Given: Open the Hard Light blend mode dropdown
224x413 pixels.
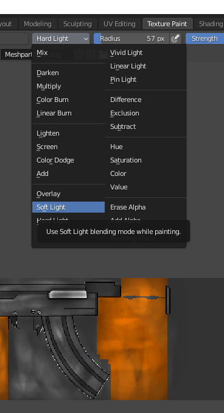Looking at the screenshot, I should pyautogui.click(x=61, y=38).
